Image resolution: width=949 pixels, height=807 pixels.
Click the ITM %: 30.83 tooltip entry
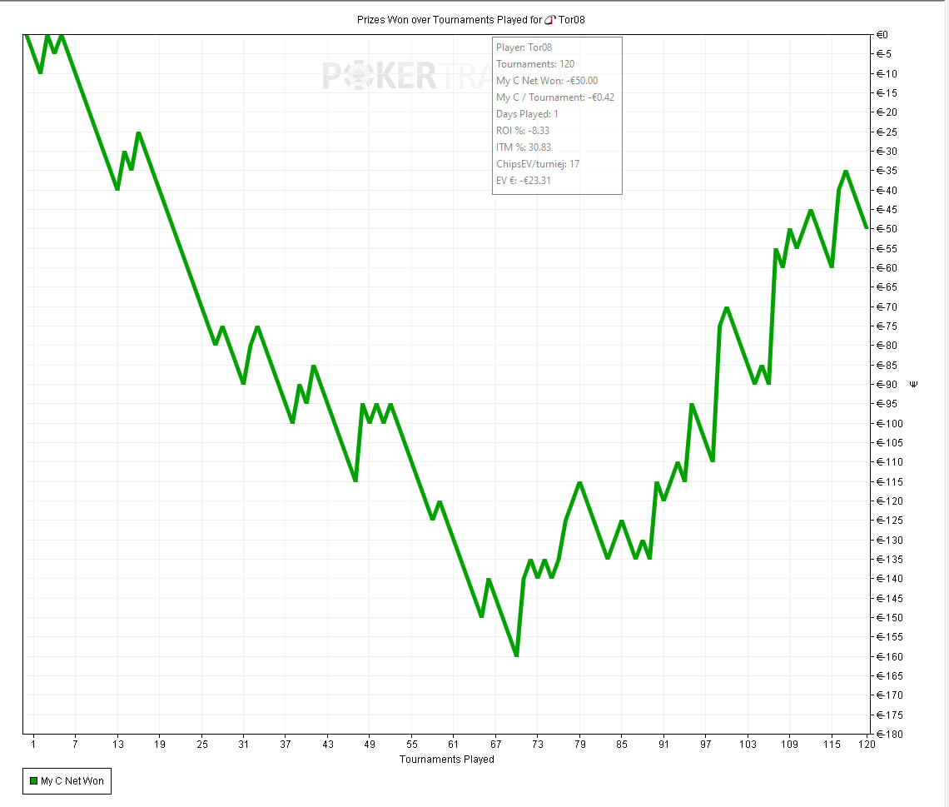[x=524, y=147]
